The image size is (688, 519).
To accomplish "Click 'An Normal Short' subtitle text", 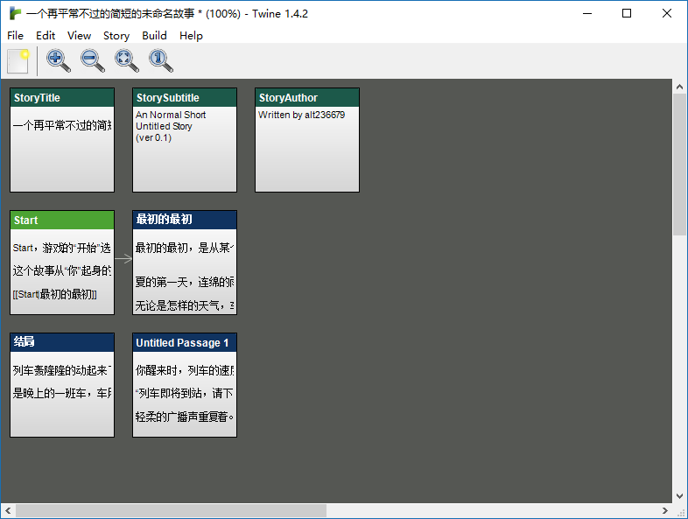I will point(171,115).
